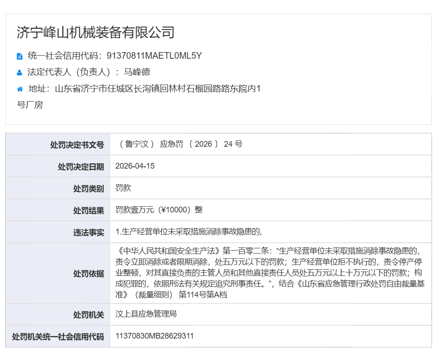Click the 处罚依据 row label
Viewport: 437px width, 353px height.
88,273
